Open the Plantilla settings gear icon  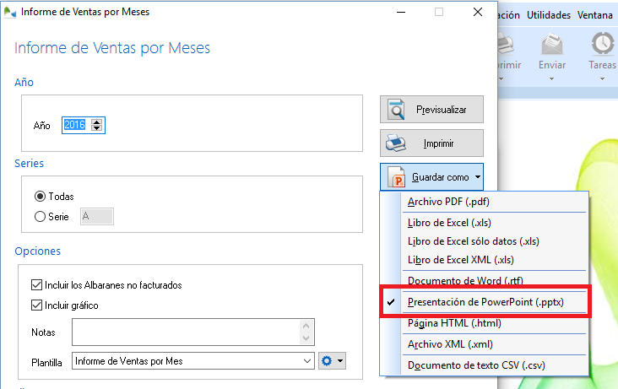point(327,360)
